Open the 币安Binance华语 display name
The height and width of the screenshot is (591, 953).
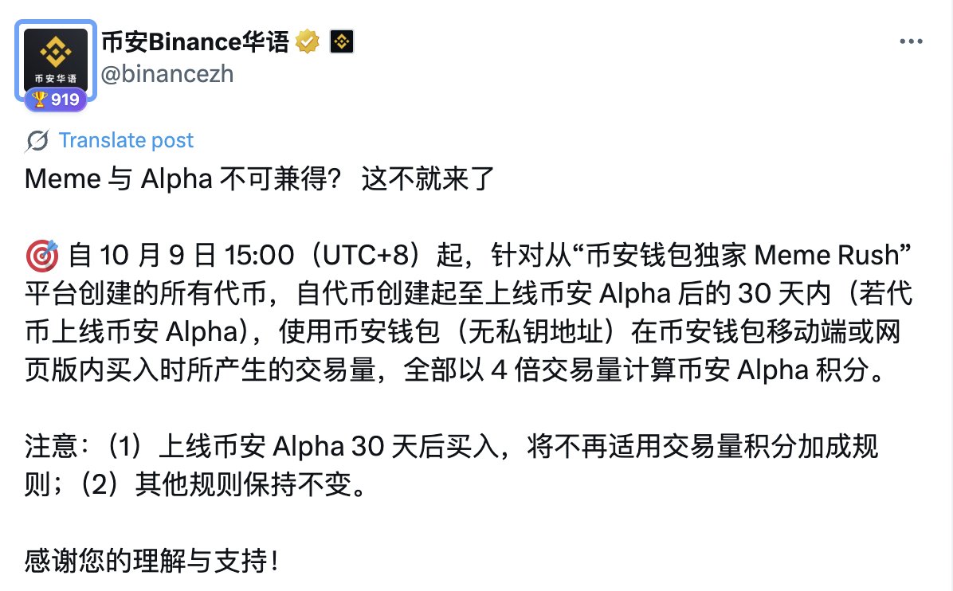coord(195,41)
